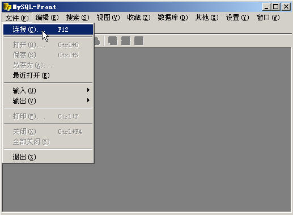293x215 pixels.
Task: Open the 编辑(E) menu
Action: [x=47, y=18]
